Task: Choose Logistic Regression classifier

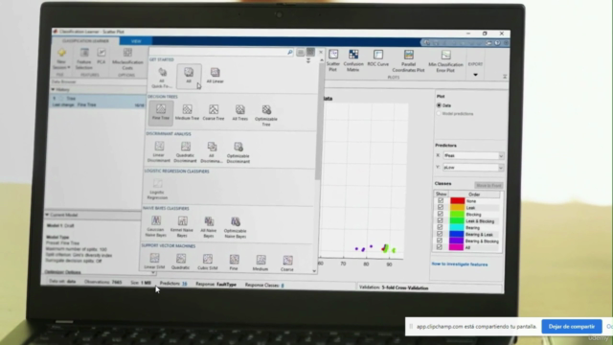Action: (157, 190)
